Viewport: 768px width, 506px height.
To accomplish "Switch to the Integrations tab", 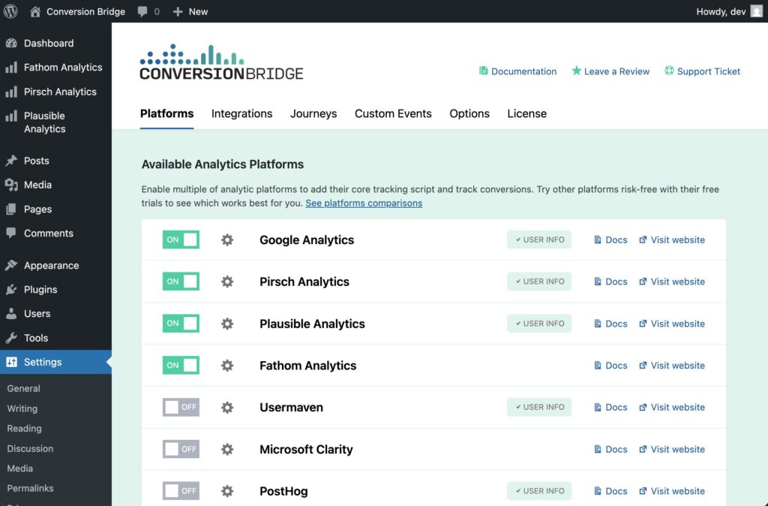I will tap(242, 114).
